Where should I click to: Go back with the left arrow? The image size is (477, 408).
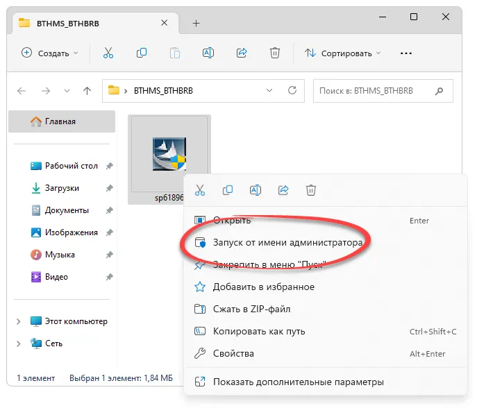[22, 91]
